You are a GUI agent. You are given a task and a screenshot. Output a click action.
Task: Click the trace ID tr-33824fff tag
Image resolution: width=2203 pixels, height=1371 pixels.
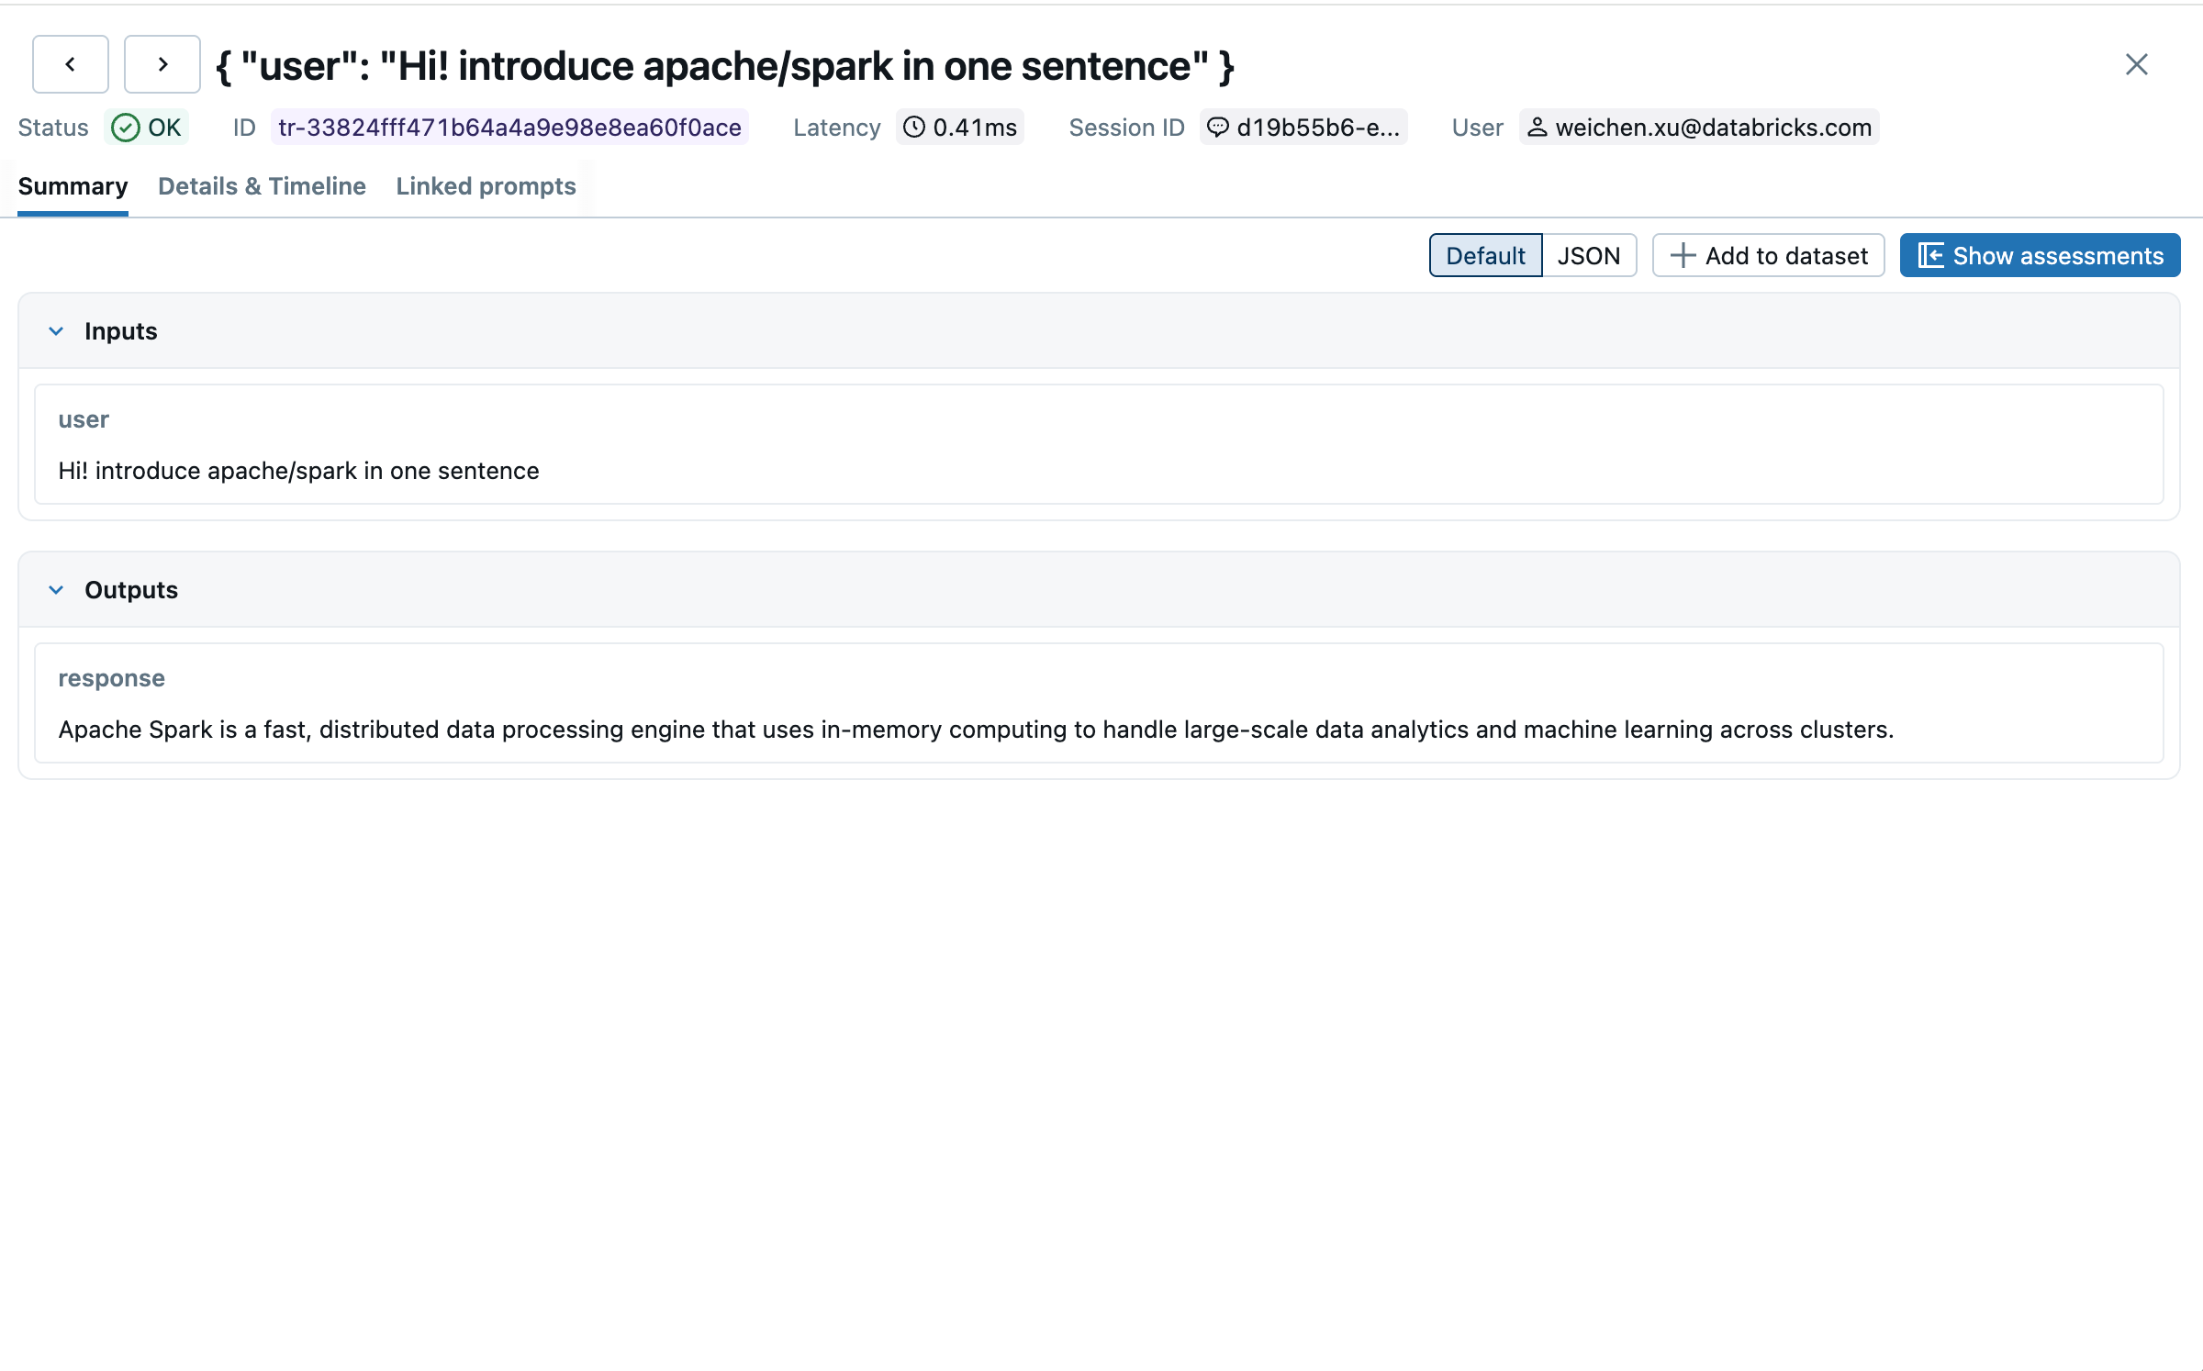pyautogui.click(x=509, y=127)
